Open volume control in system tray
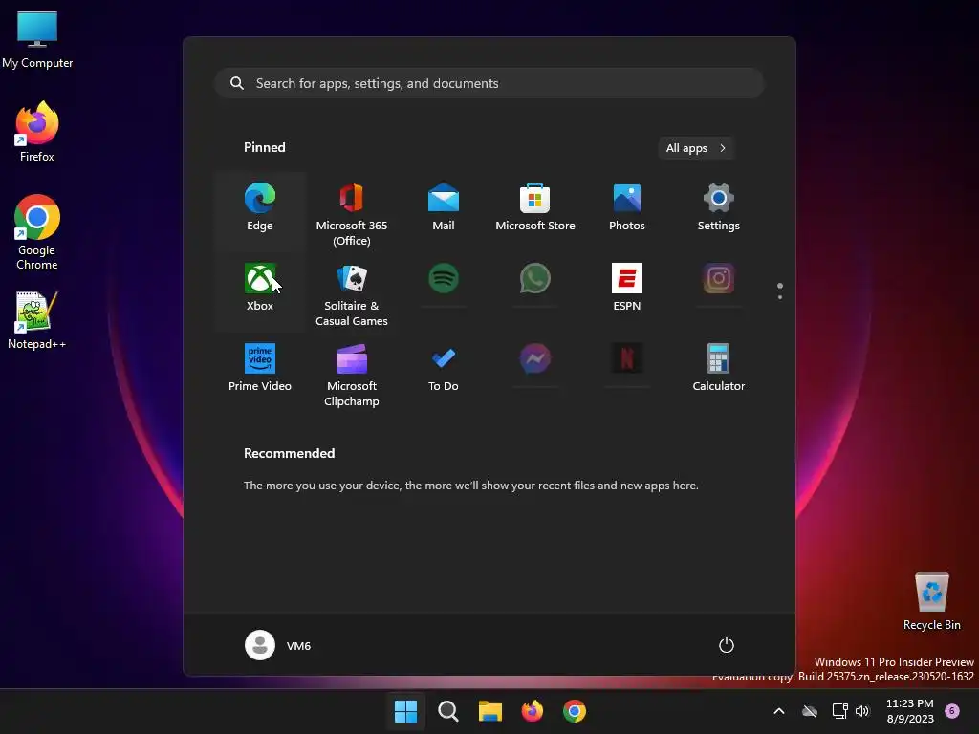This screenshot has width=979, height=734. click(862, 711)
